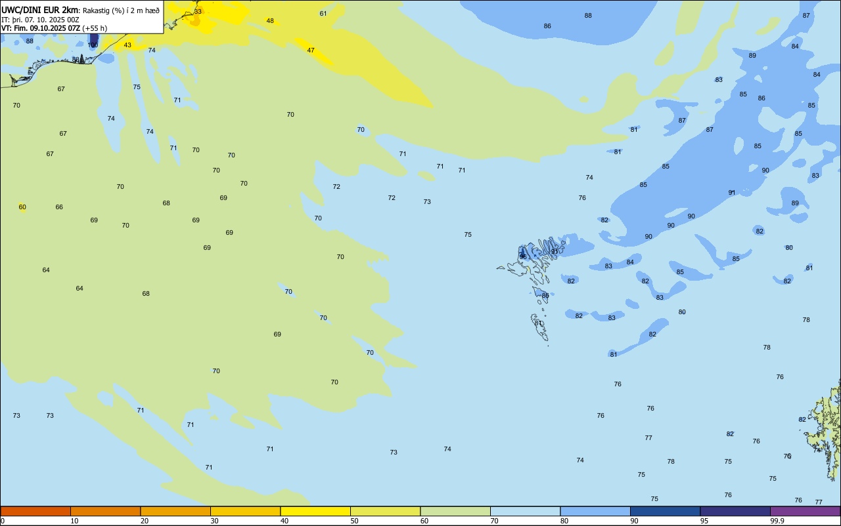Click the '20' legend tick label
The width and height of the screenshot is (841, 526).
click(x=145, y=521)
